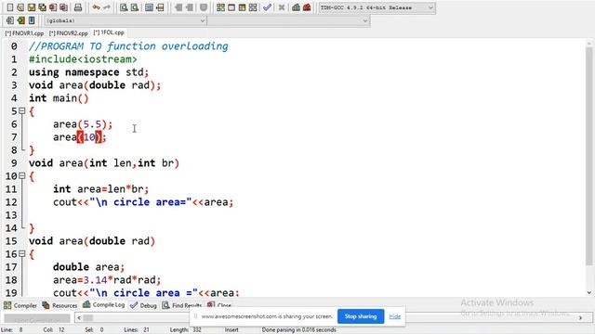Open the Resources tab in bottom panel

tap(59, 305)
